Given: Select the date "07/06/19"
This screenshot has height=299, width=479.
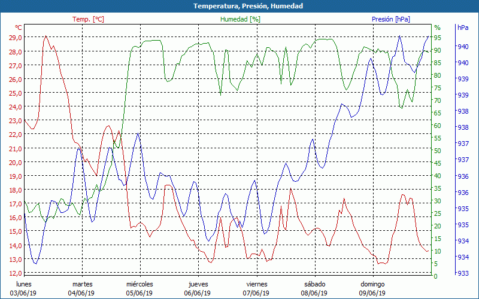Looking at the screenshot, I should pyautogui.click(x=256, y=293).
